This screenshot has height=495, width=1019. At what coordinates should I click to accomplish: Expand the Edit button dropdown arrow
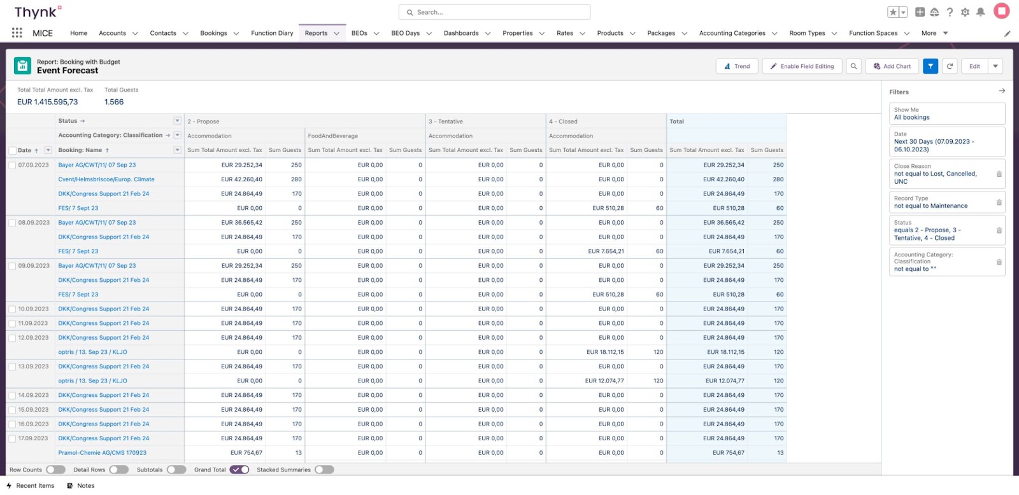click(995, 66)
